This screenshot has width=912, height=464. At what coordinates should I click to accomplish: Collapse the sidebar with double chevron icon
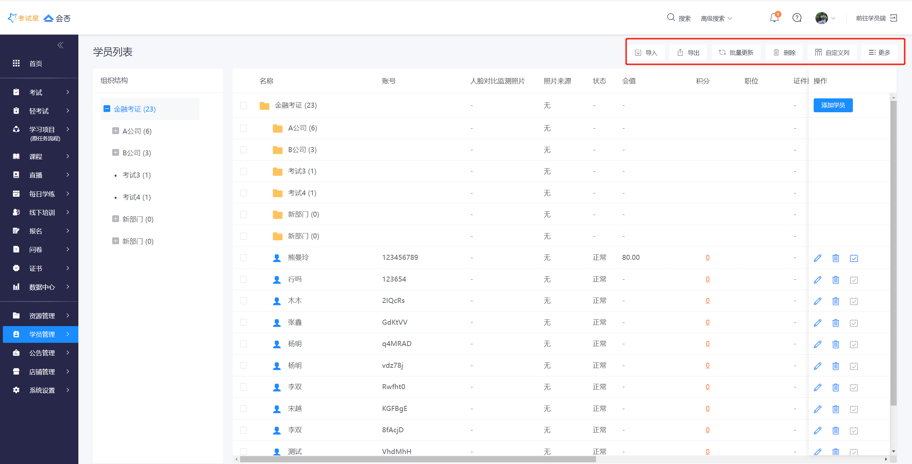(61, 45)
